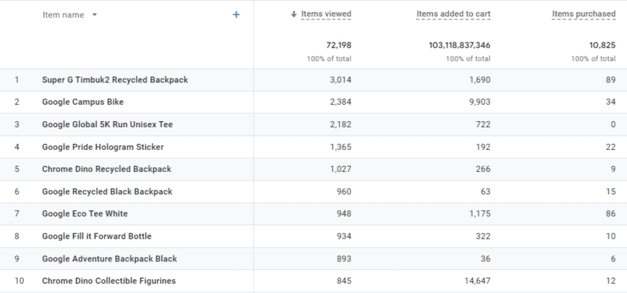Click the 36 added to cart cell

pos(486,259)
